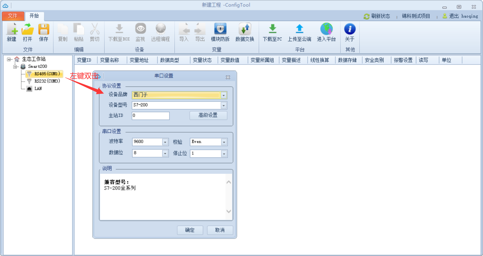
Task: Click the 读写 column header
Action: [x=423, y=60]
